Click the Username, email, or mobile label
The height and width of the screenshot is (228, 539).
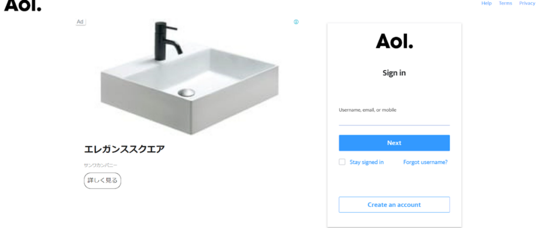click(367, 110)
